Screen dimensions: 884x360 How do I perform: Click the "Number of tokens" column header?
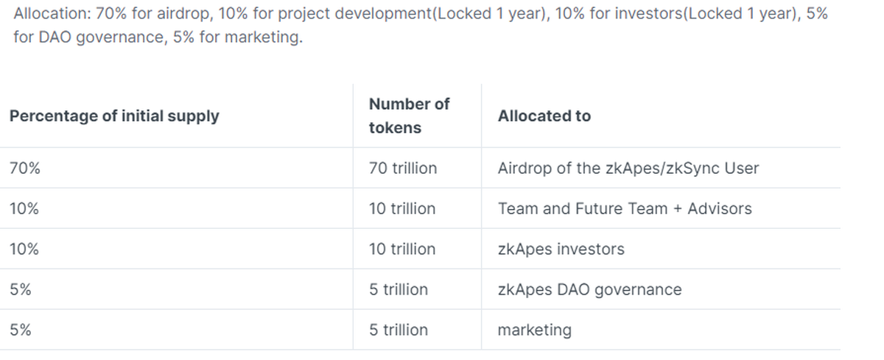click(x=409, y=116)
